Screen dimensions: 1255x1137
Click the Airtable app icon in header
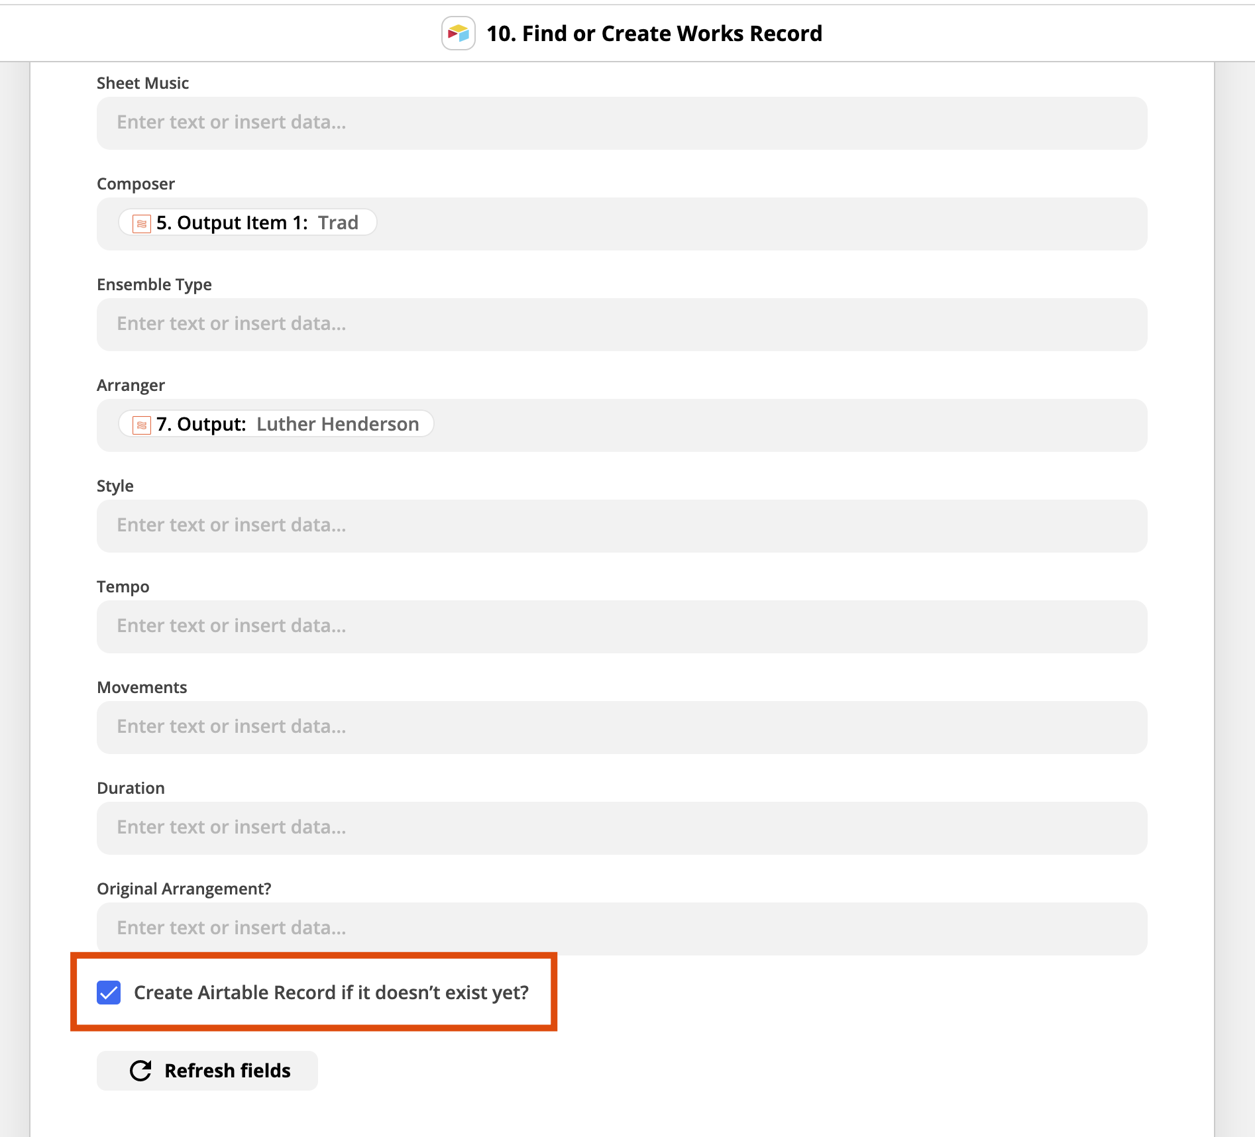459,33
